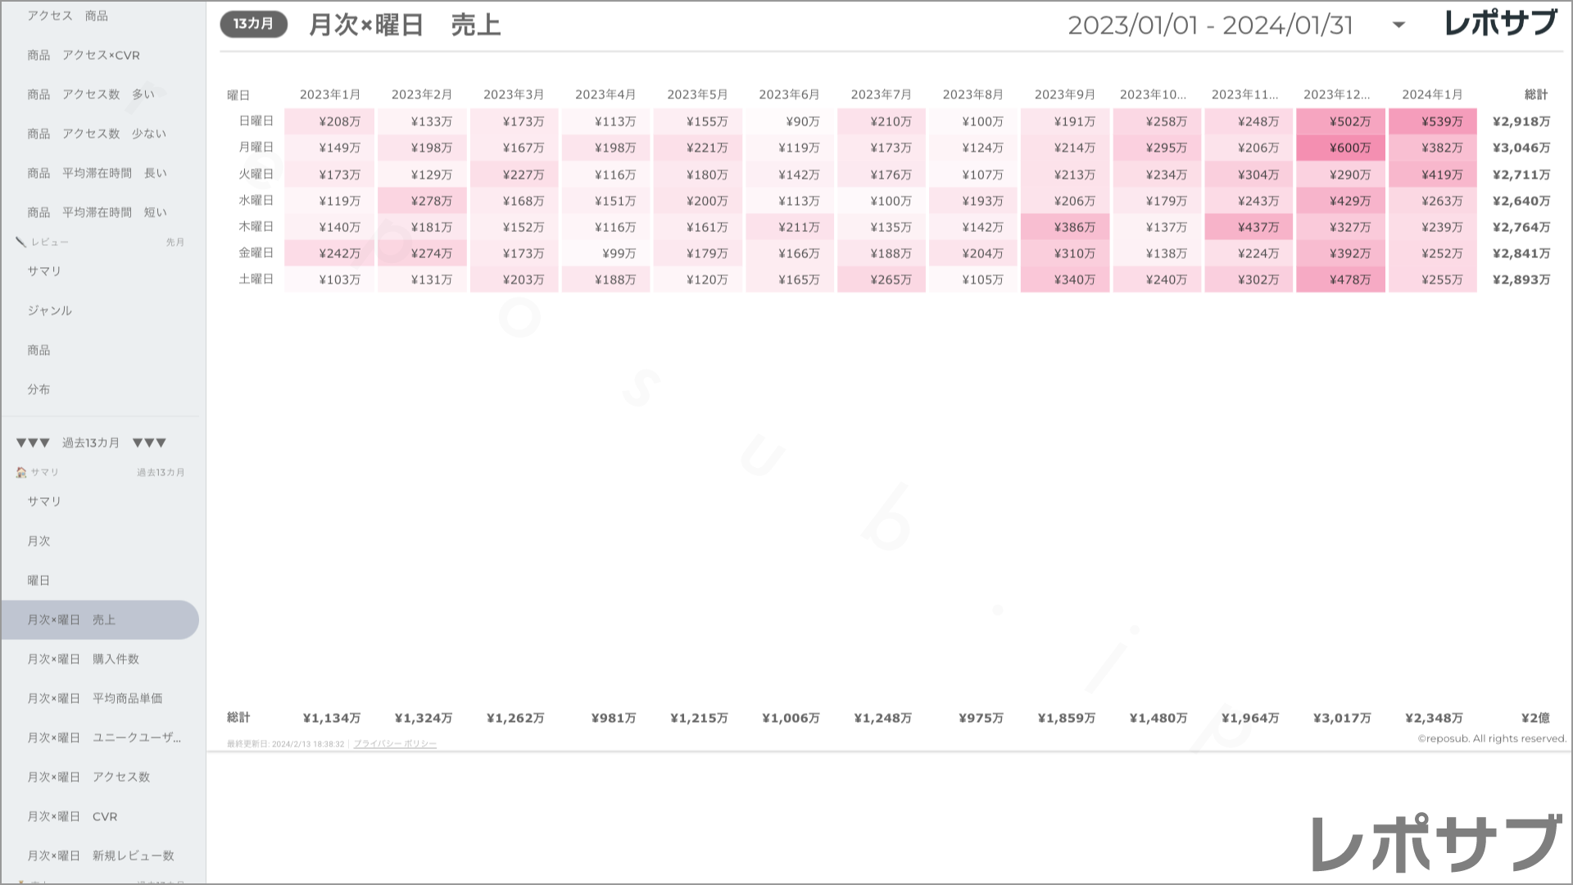Open 月次×曜日 CVR page
This screenshot has height=885, width=1573.
pyautogui.click(x=72, y=816)
